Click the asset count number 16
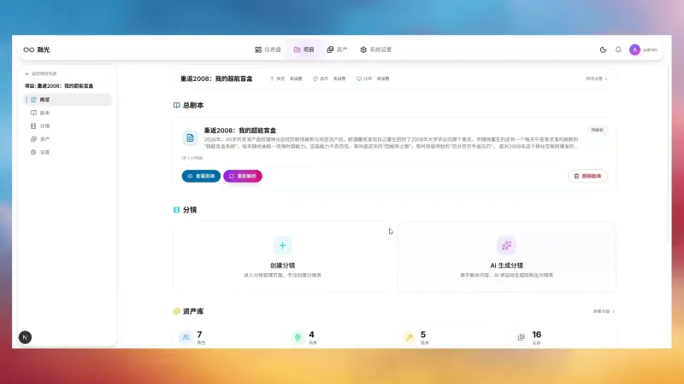Viewport: 684px width, 384px height. 537,335
